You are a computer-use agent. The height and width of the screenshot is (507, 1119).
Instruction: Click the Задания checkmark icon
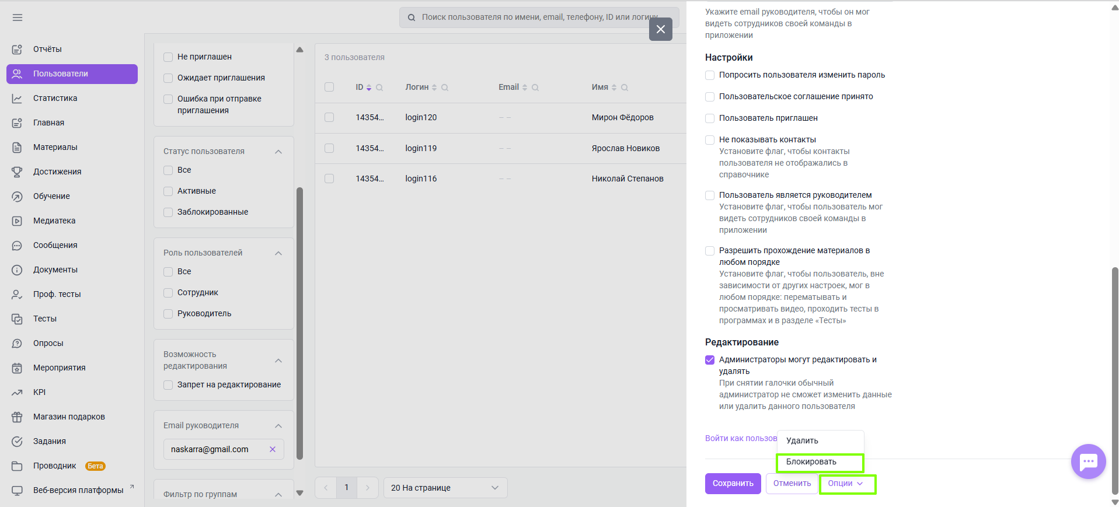pos(17,442)
